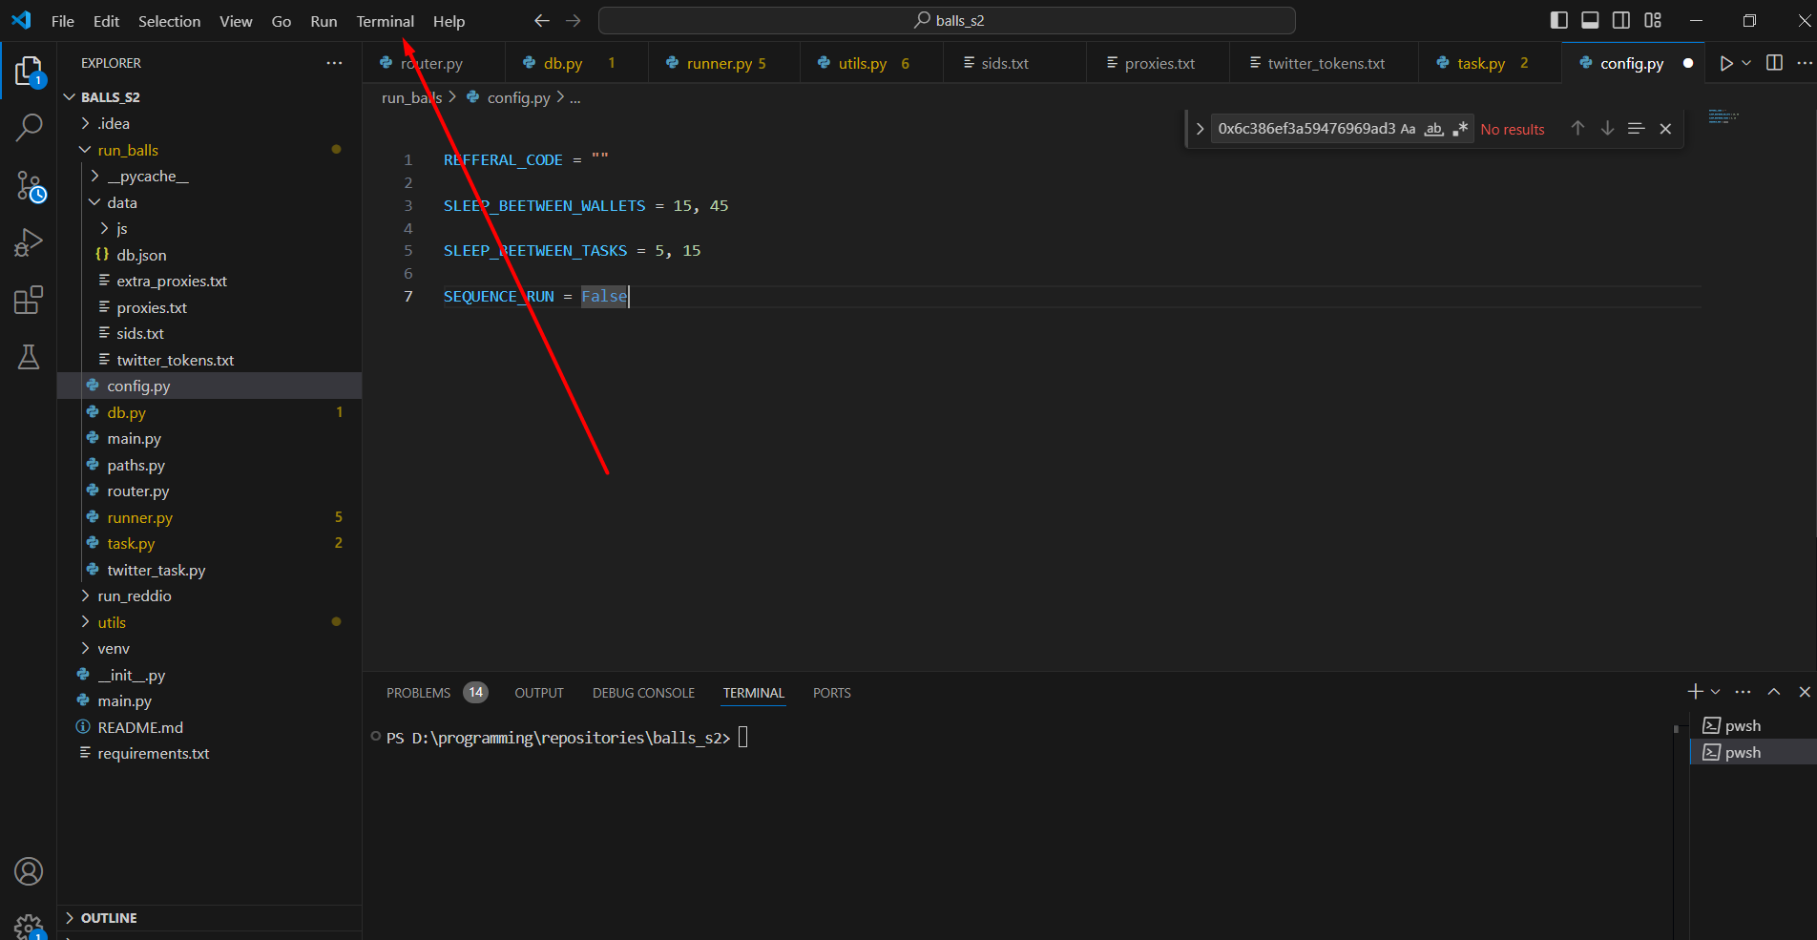Go to previous find match
The width and height of the screenshot is (1817, 940).
pos(1577,129)
